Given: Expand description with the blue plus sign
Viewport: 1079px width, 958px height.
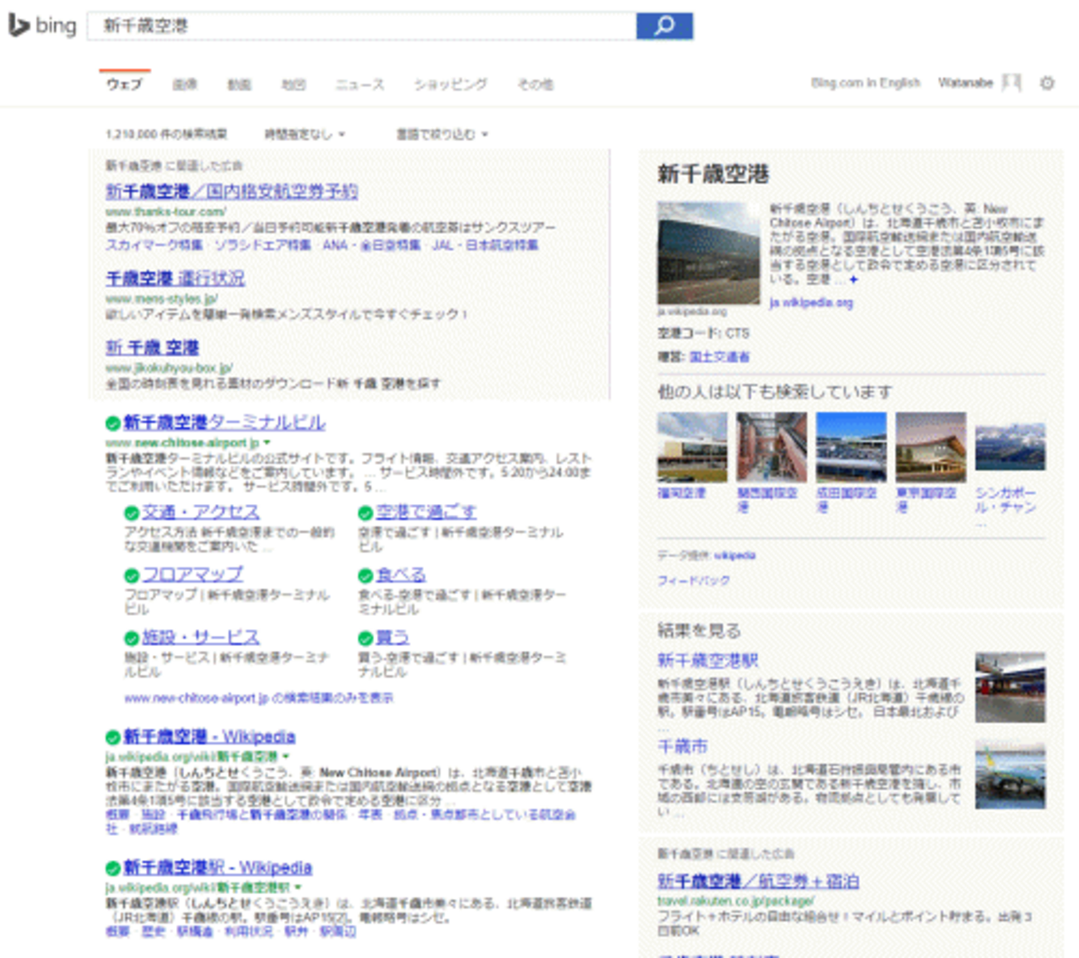Looking at the screenshot, I should click(x=853, y=280).
